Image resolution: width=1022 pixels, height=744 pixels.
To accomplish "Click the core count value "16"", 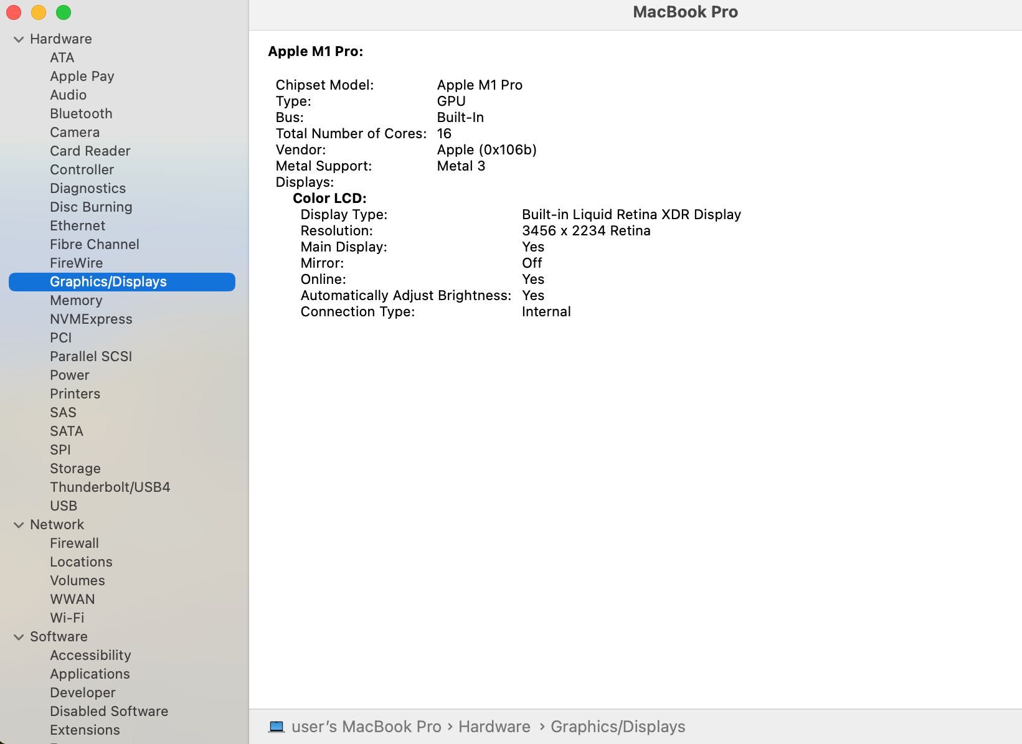I will click(x=444, y=133).
